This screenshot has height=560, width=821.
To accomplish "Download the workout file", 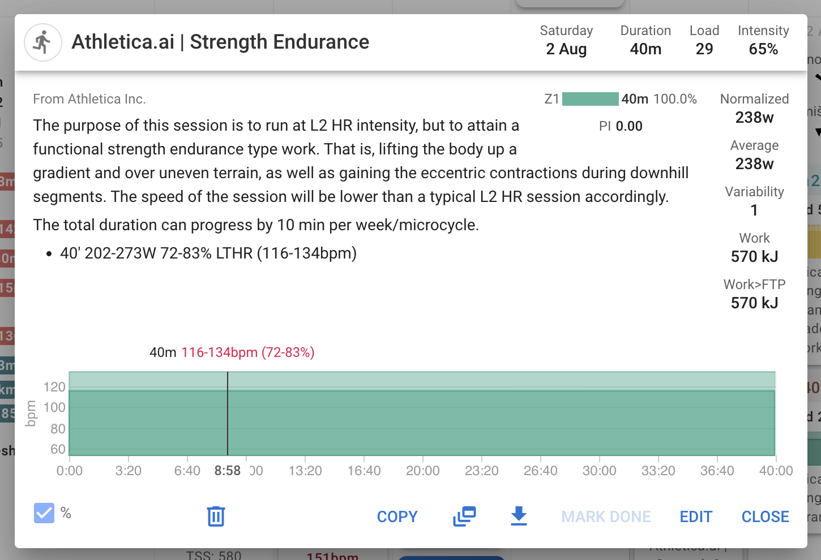I will pyautogui.click(x=519, y=516).
